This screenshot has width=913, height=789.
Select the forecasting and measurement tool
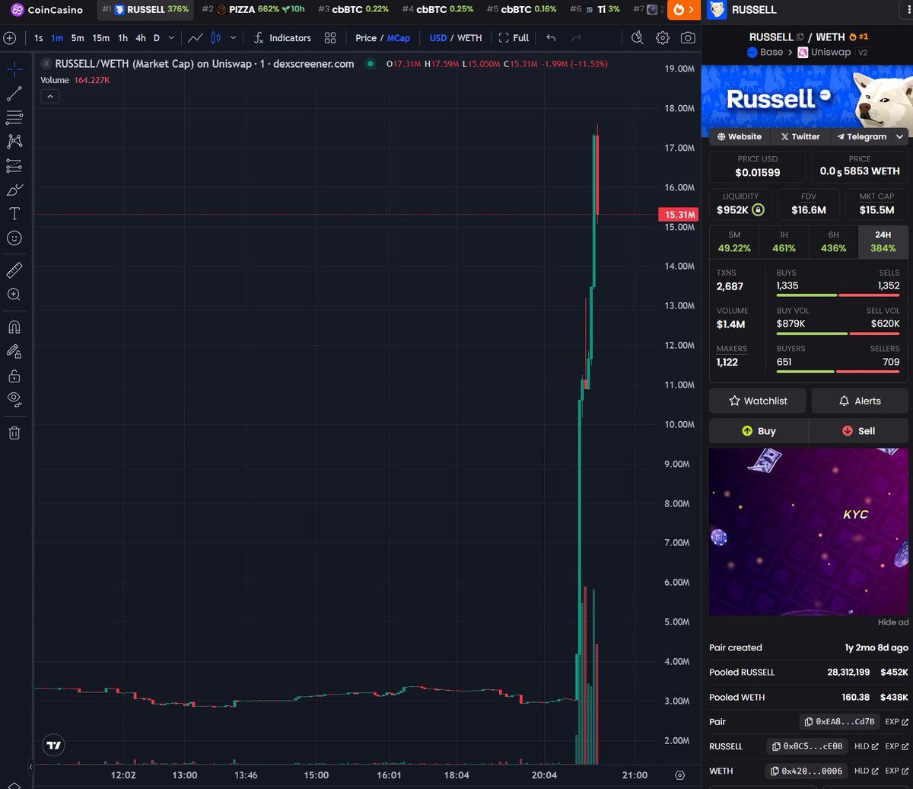14,165
